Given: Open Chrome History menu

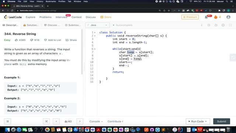Looking at the screenshot, I should click(40, 1).
